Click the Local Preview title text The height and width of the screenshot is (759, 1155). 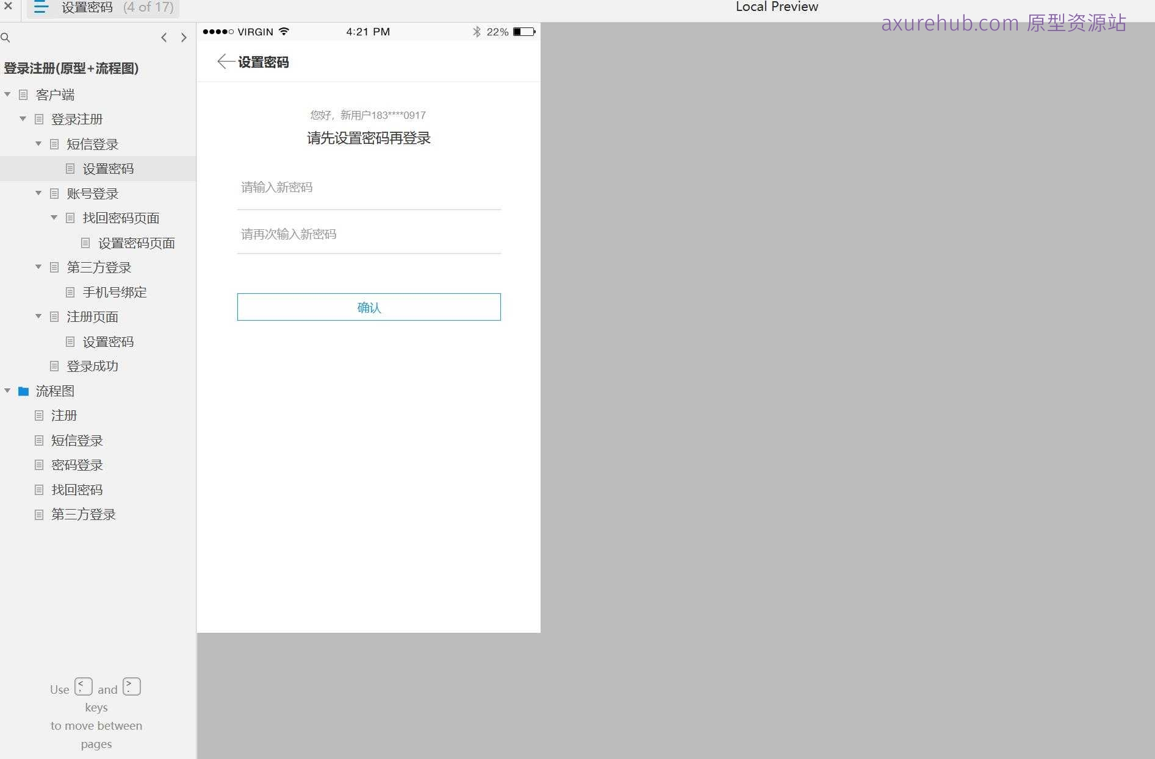coord(777,7)
